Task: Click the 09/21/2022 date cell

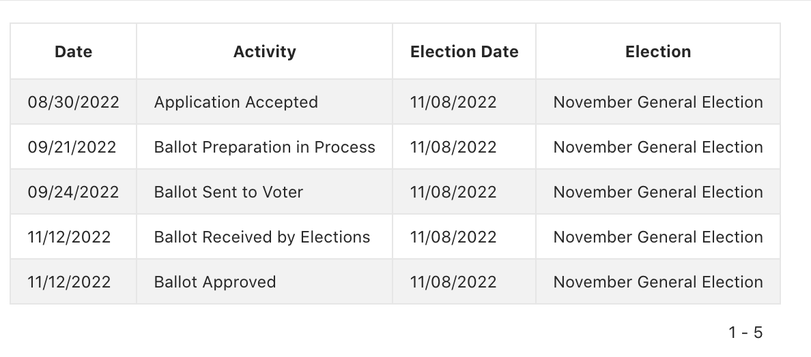Action: coord(72,147)
